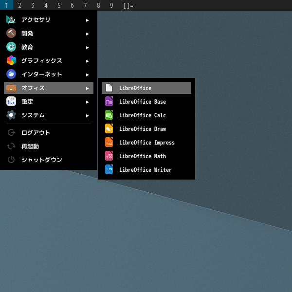Click the green LibreOffice Calc icon
Viewport: 292px width, 292px height.
(x=109, y=115)
